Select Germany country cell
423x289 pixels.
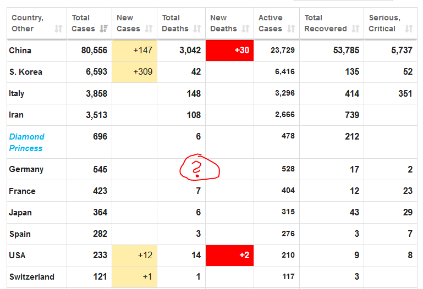point(26,169)
